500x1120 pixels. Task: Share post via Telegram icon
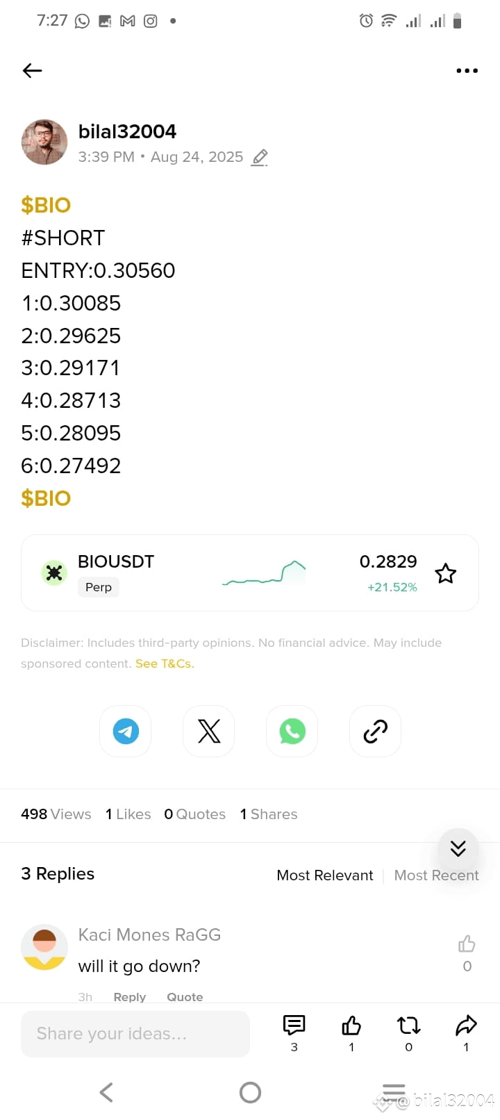[126, 731]
